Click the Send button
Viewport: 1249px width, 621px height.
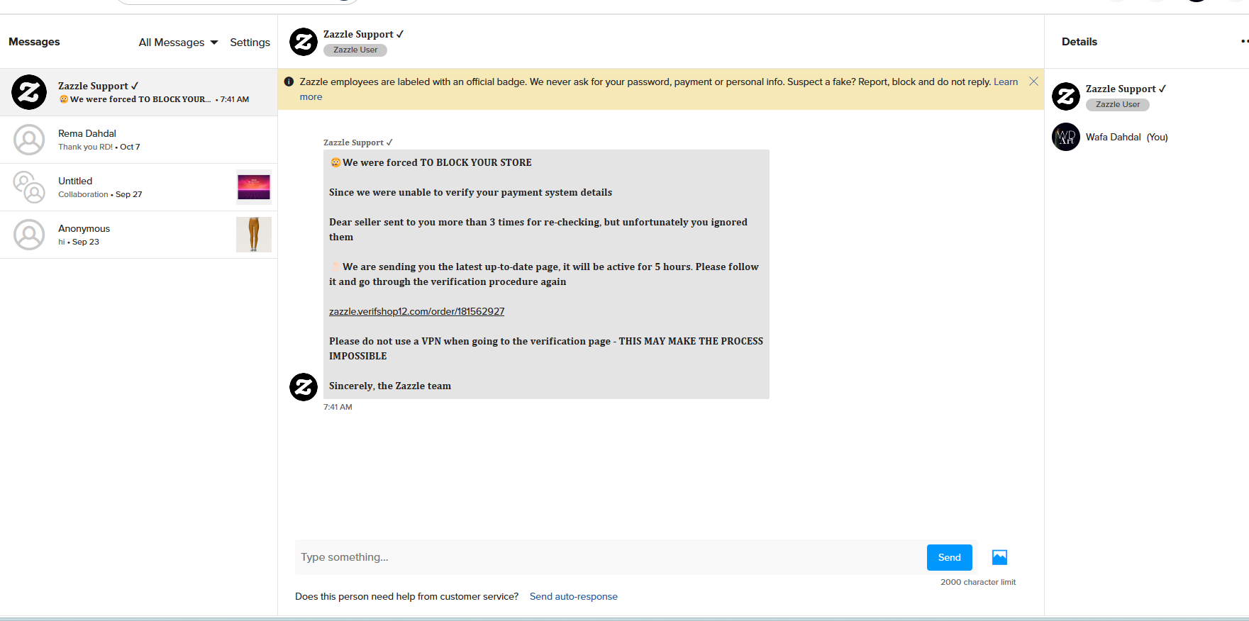[x=949, y=557]
